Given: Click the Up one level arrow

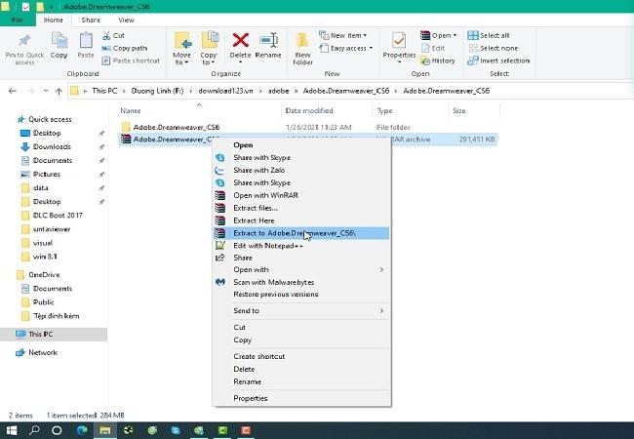Looking at the screenshot, I should (x=59, y=91).
